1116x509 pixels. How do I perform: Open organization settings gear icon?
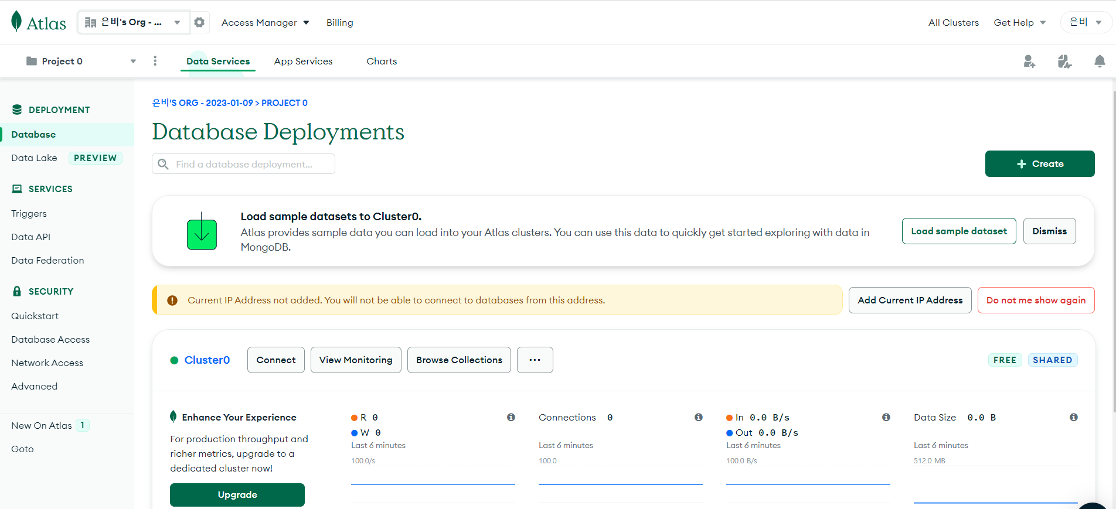coord(199,22)
